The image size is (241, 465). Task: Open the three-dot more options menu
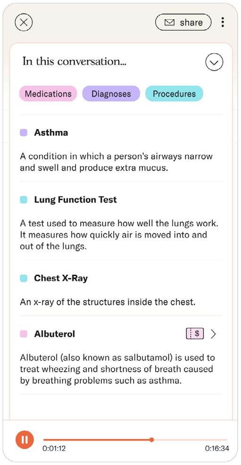pos(223,22)
